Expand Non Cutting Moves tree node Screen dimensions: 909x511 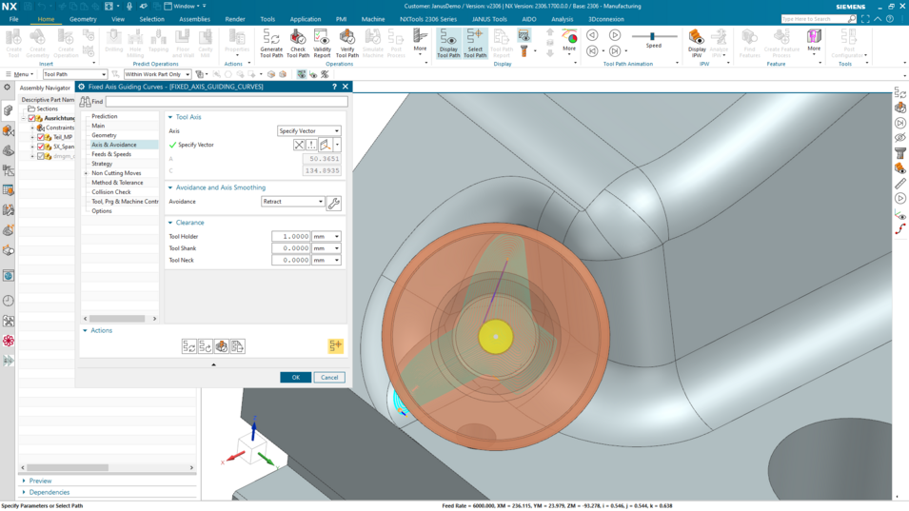[x=87, y=173]
